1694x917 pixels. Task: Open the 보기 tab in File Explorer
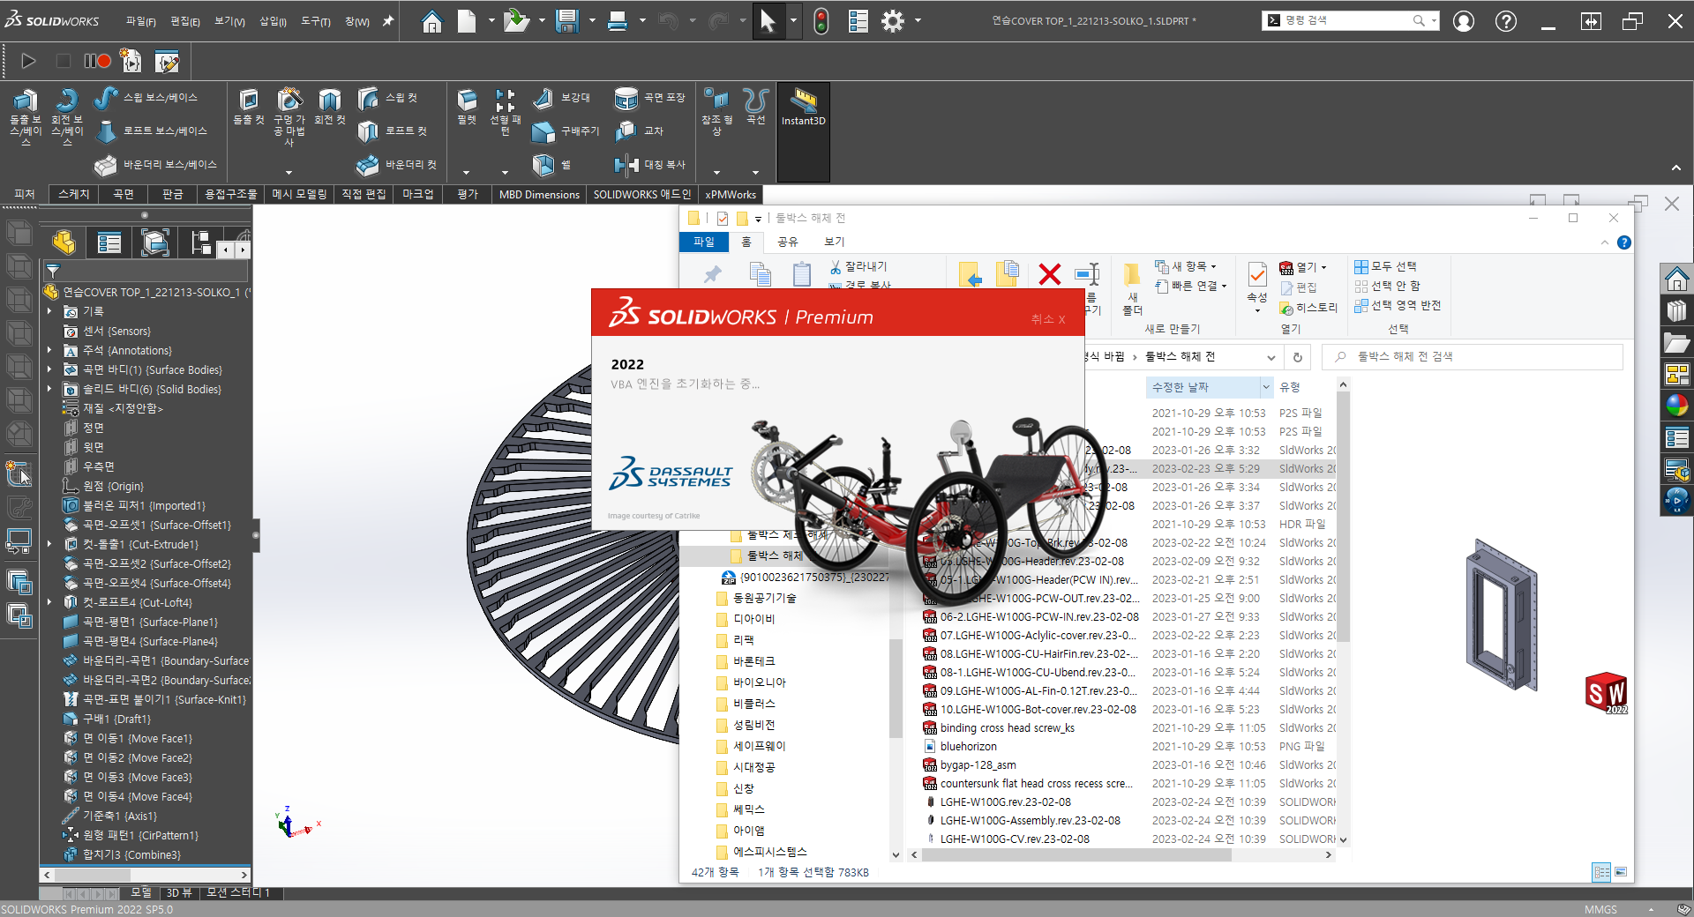click(x=834, y=242)
